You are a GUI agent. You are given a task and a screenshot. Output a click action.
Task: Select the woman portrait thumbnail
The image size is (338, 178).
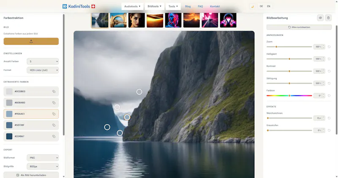[x=136, y=20]
